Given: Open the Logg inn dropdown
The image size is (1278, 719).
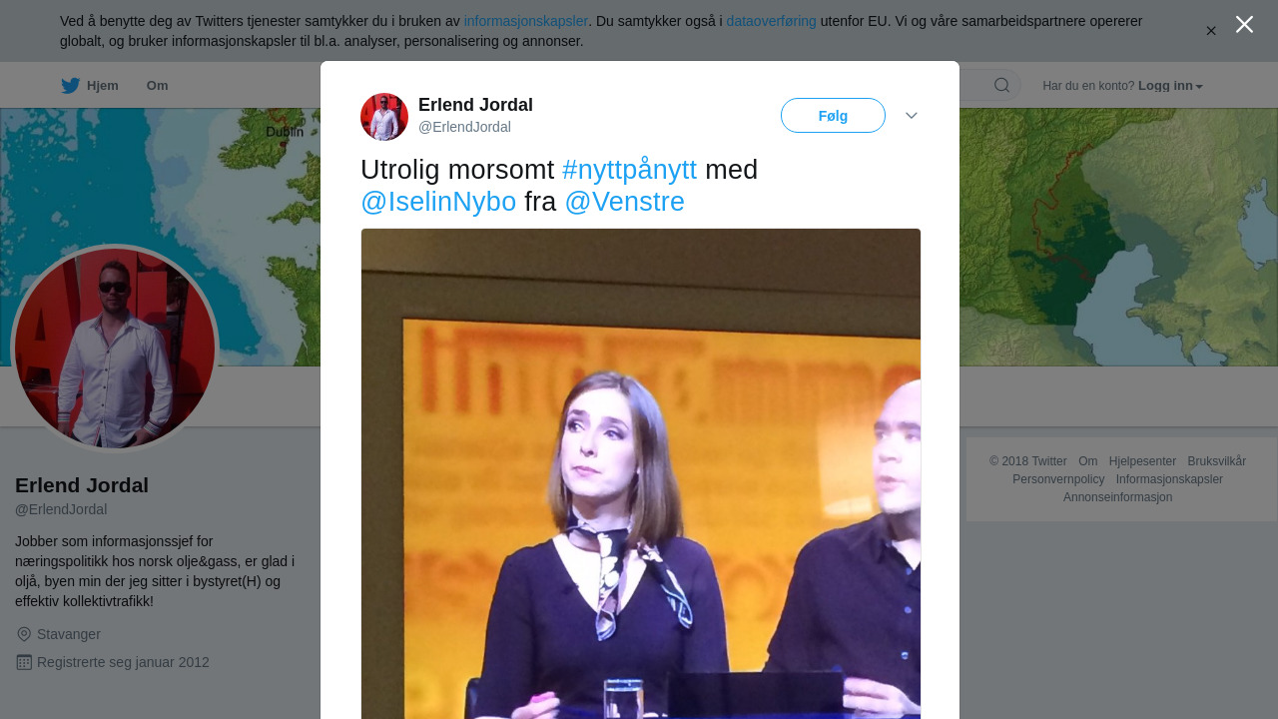Looking at the screenshot, I should pyautogui.click(x=1170, y=86).
